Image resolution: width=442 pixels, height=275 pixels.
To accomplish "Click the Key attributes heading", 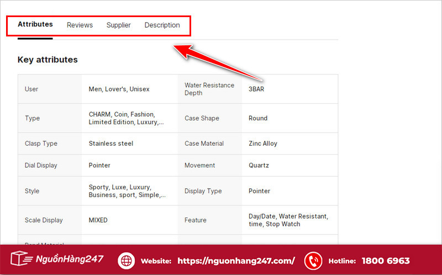I will tap(48, 60).
